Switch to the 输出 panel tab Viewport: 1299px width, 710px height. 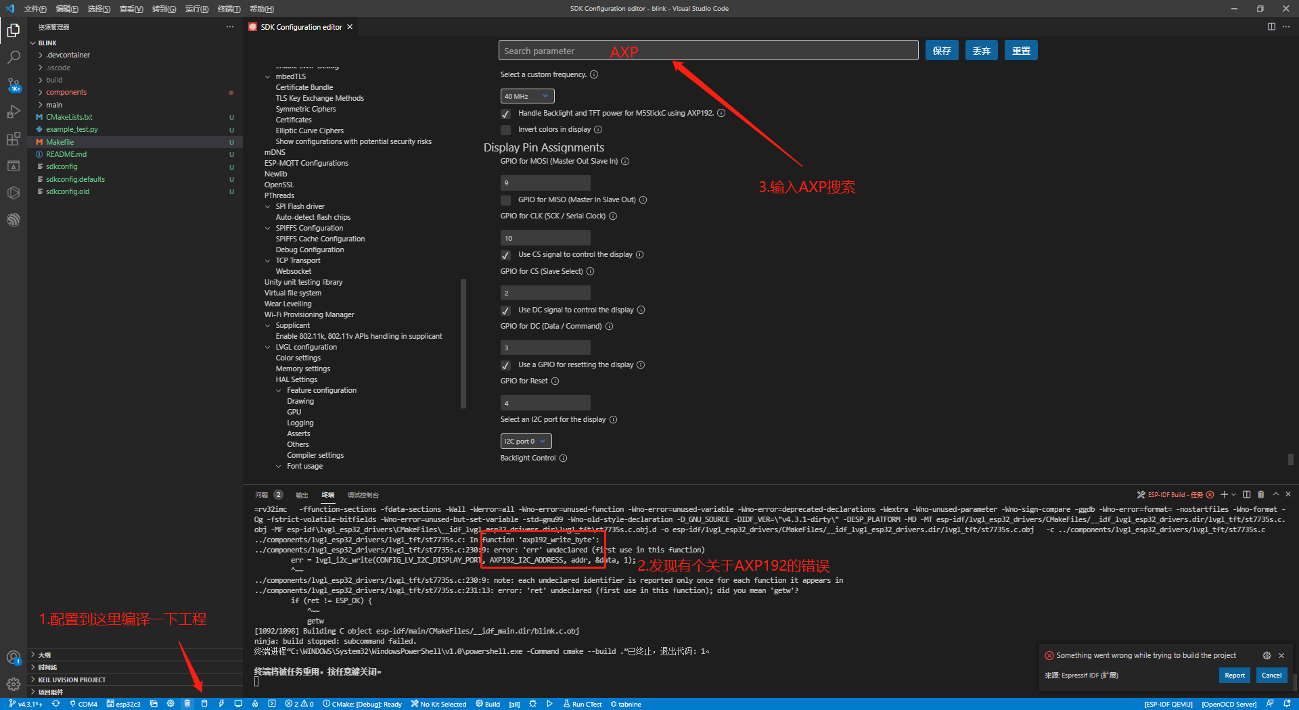pyautogui.click(x=302, y=494)
